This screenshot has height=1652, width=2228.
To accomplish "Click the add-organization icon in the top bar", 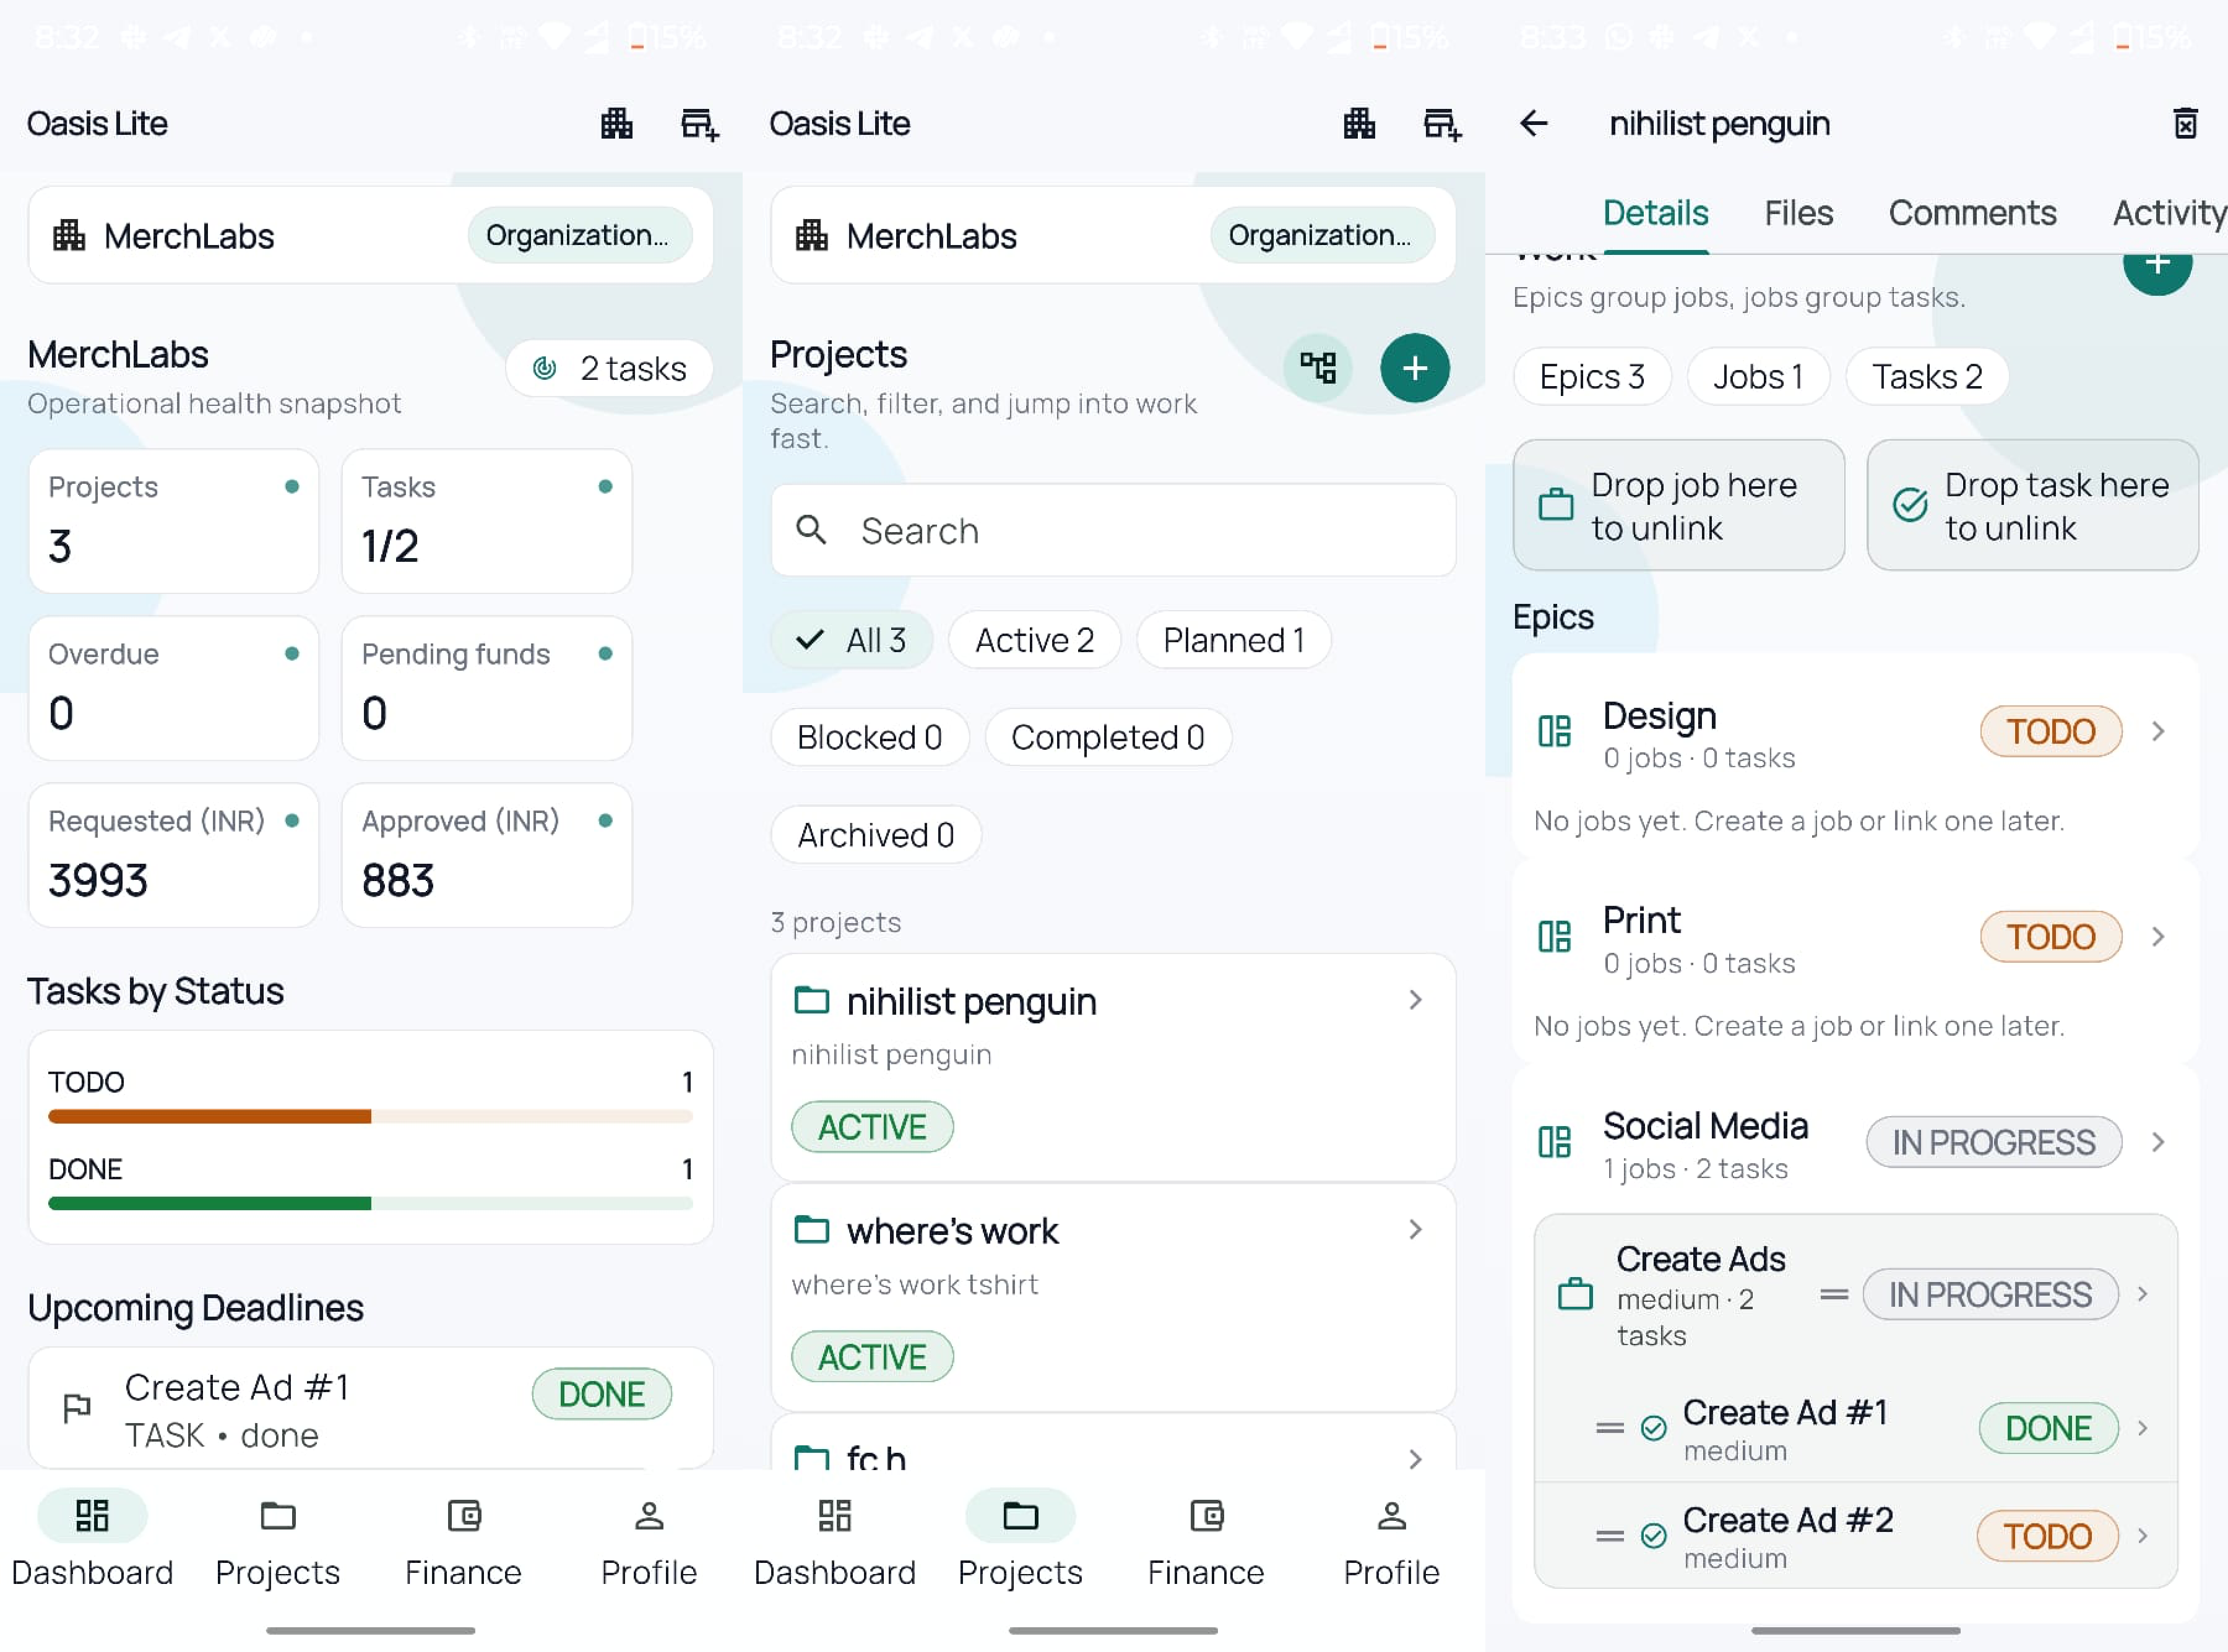I will (x=700, y=123).
